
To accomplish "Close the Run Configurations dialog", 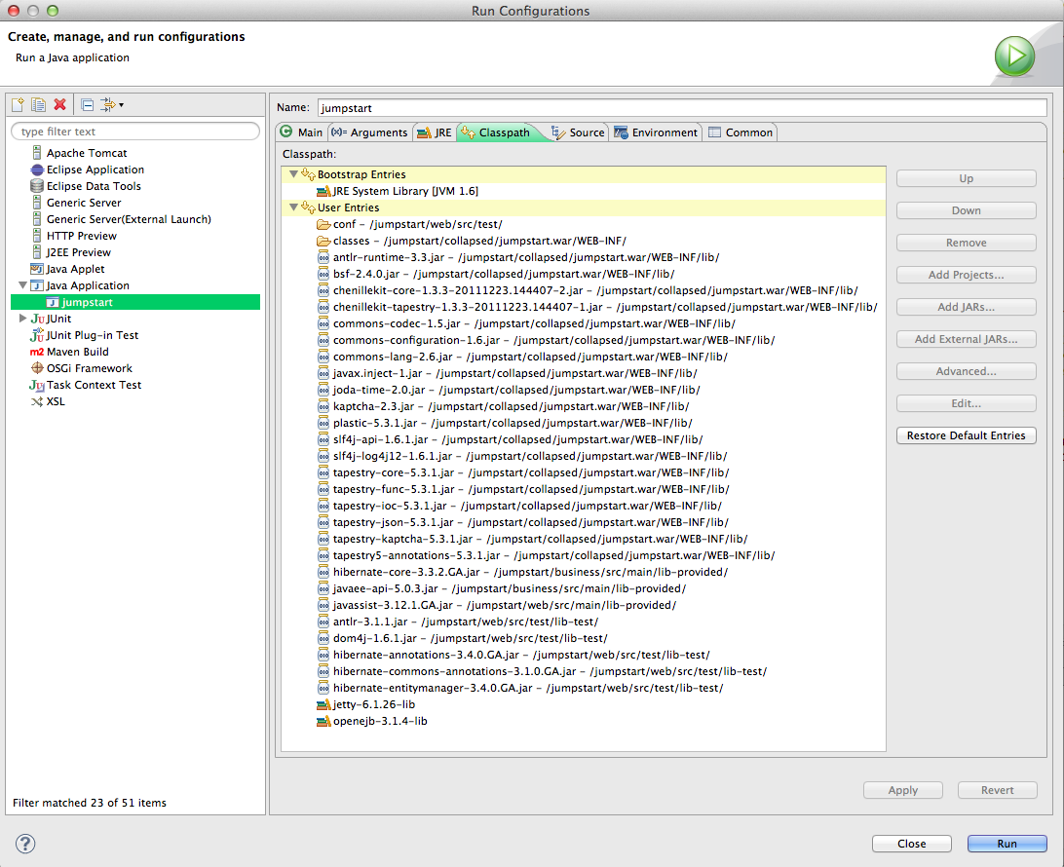I will point(911,844).
